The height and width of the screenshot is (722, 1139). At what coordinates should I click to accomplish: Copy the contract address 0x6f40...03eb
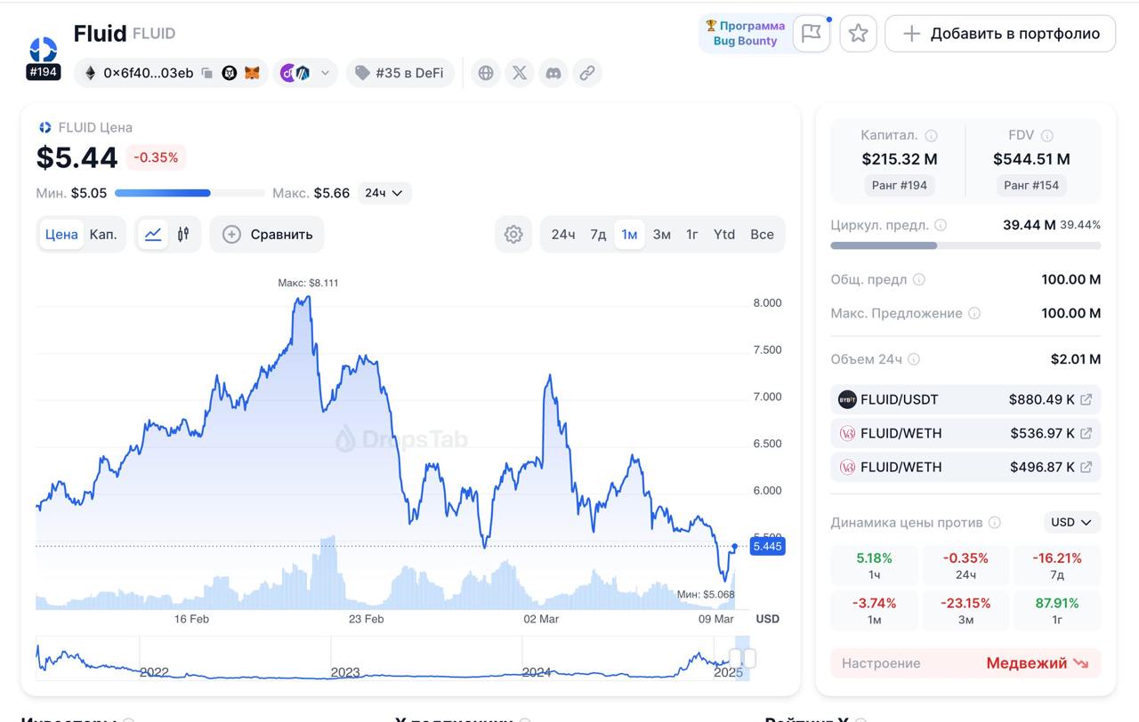point(206,73)
